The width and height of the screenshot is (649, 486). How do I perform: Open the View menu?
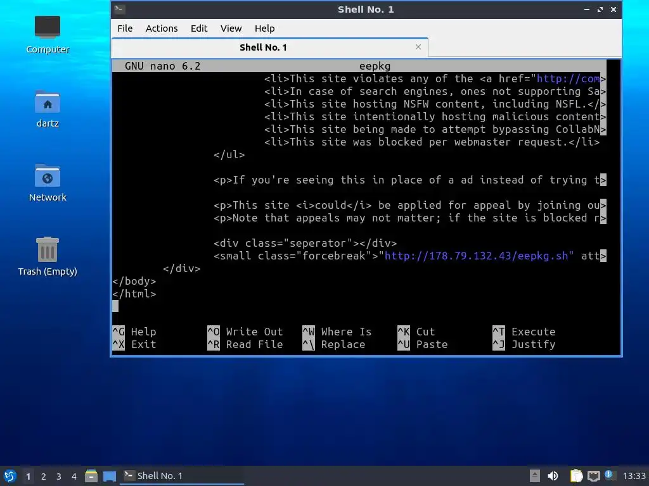[x=231, y=28]
